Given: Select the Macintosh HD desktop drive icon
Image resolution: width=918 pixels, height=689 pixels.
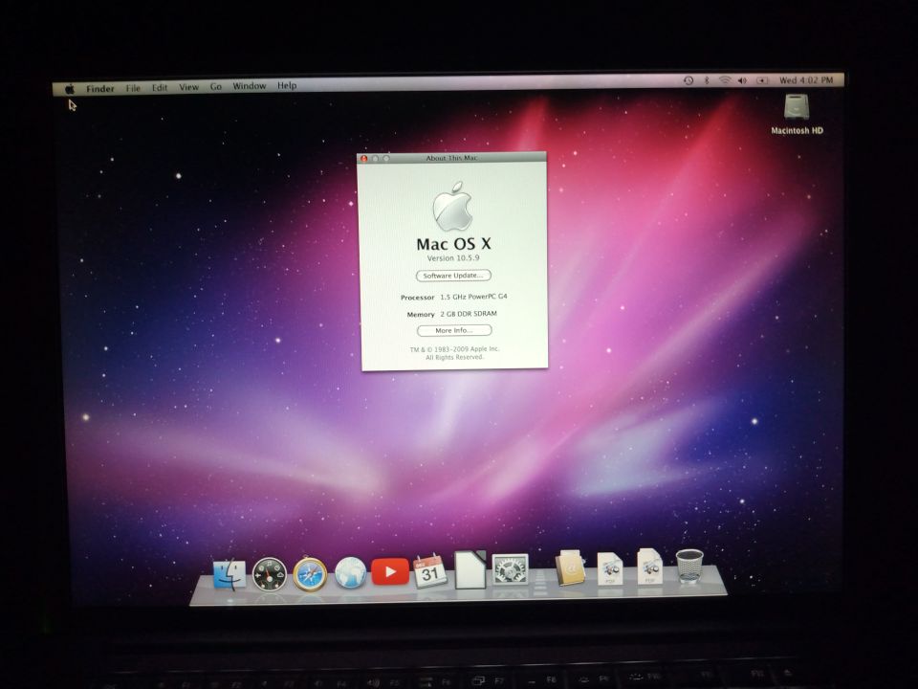Looking at the screenshot, I should pyautogui.click(x=797, y=108).
